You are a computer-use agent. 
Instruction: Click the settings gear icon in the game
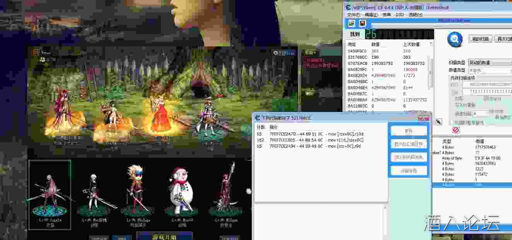point(276,53)
